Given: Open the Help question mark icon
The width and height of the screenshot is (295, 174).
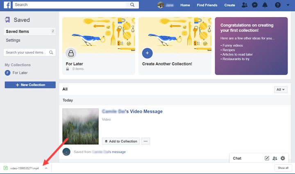Looking at the screenshot, I should [278, 5].
